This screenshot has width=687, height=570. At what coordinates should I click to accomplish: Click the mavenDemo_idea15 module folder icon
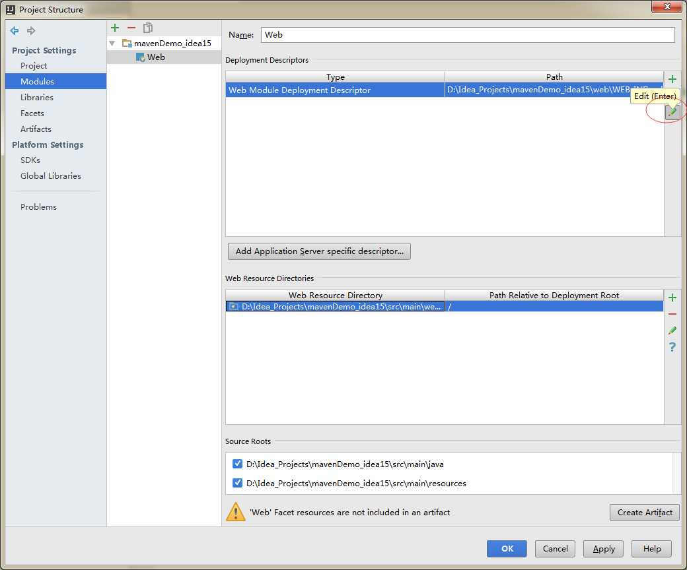(127, 44)
